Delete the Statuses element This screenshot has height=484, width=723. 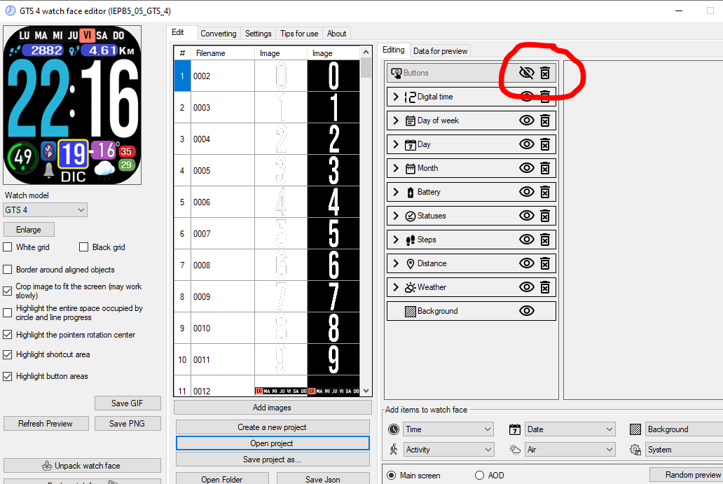pos(544,216)
